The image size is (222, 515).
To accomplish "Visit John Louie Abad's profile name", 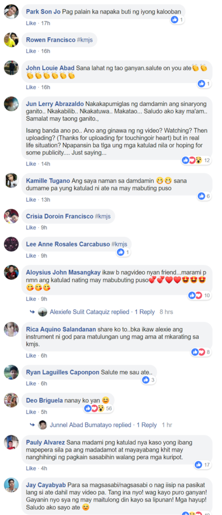I will click(50, 68).
